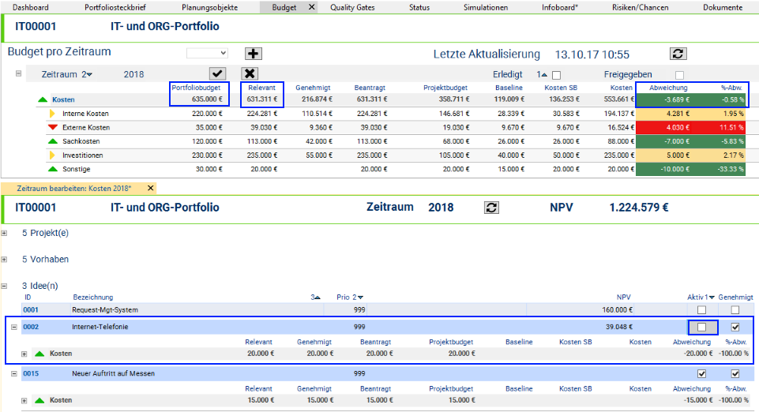Collapse the 3 Idee(n) group
759x412 pixels.
[x=5, y=286]
